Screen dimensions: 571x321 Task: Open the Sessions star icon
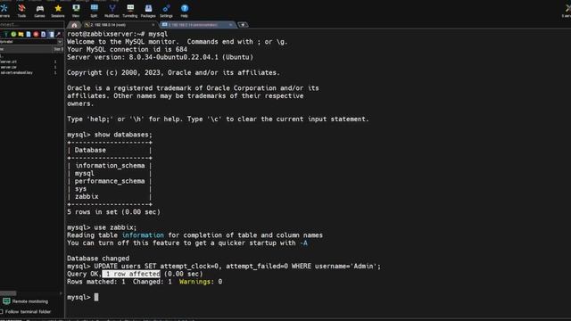tap(57, 11)
